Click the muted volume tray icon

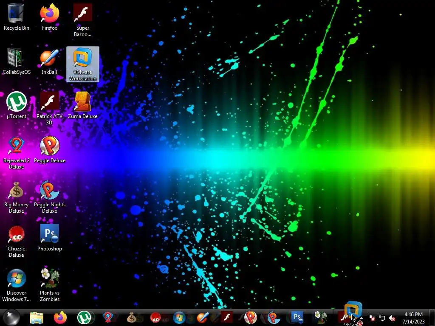(392, 318)
